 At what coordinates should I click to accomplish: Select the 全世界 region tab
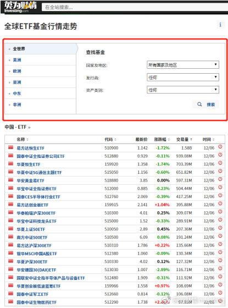point(41,49)
